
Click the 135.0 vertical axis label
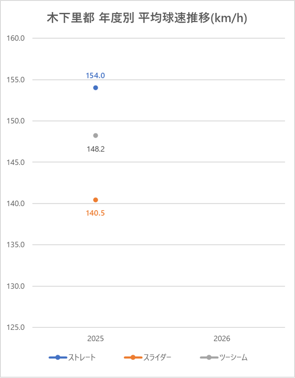17,245
